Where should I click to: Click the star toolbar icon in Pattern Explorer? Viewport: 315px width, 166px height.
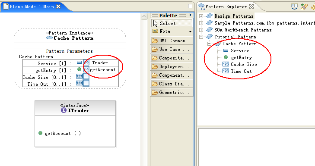click(x=304, y=6)
